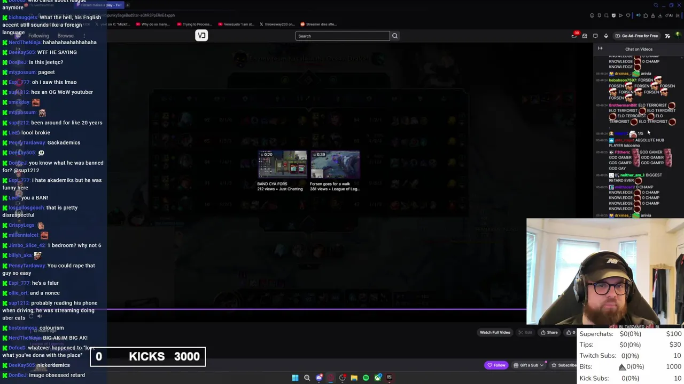
Task: Click the browser screenshot snip icon
Action: 607,15
